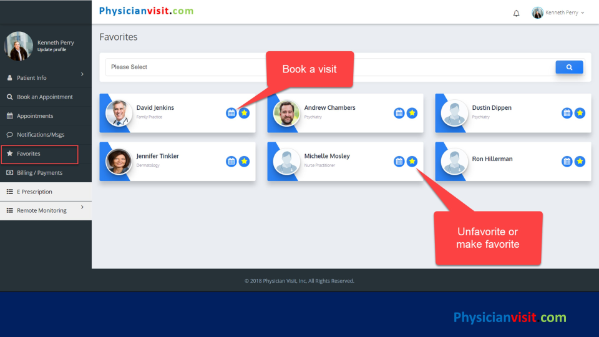Screen dimensions: 599x337
Task: Click calendar icon on Michelle Mosley card
Action: coord(399,161)
